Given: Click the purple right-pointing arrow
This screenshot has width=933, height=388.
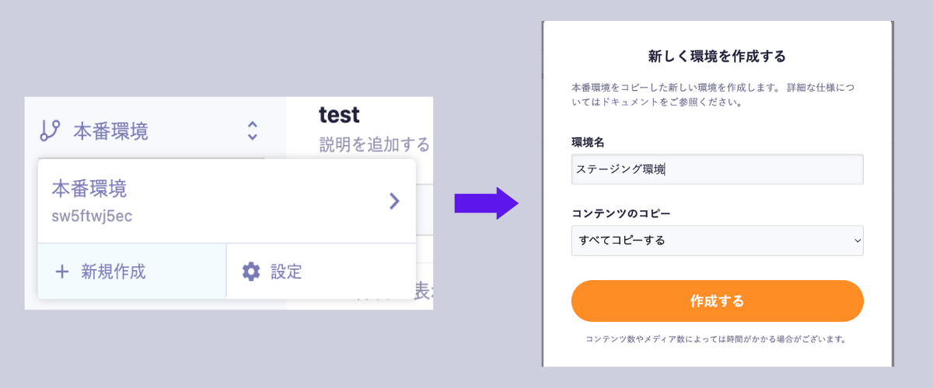Looking at the screenshot, I should [486, 203].
